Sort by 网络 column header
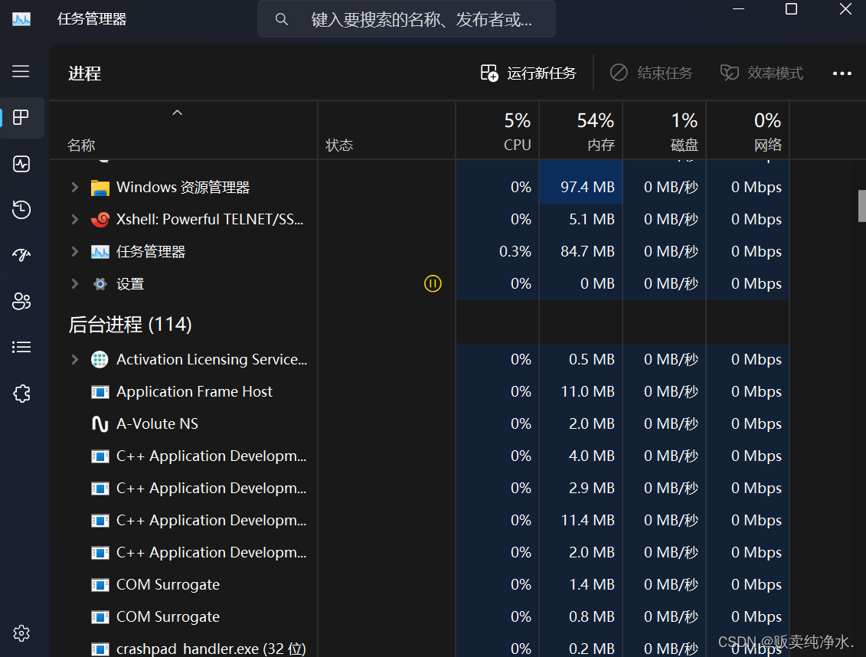The height and width of the screenshot is (657, 866). coord(748,130)
